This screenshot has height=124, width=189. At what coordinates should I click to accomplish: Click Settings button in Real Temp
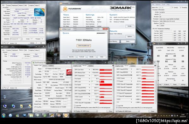[183, 84]
